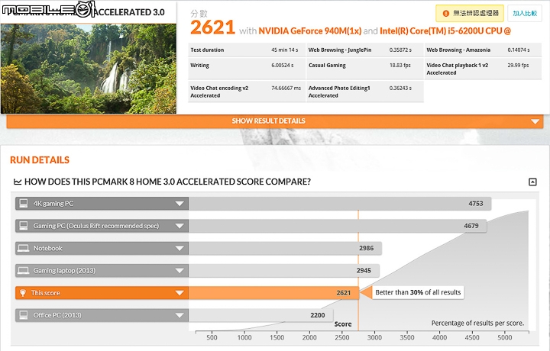
Task: Click the Percentage of results per score caption
Action: (477, 323)
